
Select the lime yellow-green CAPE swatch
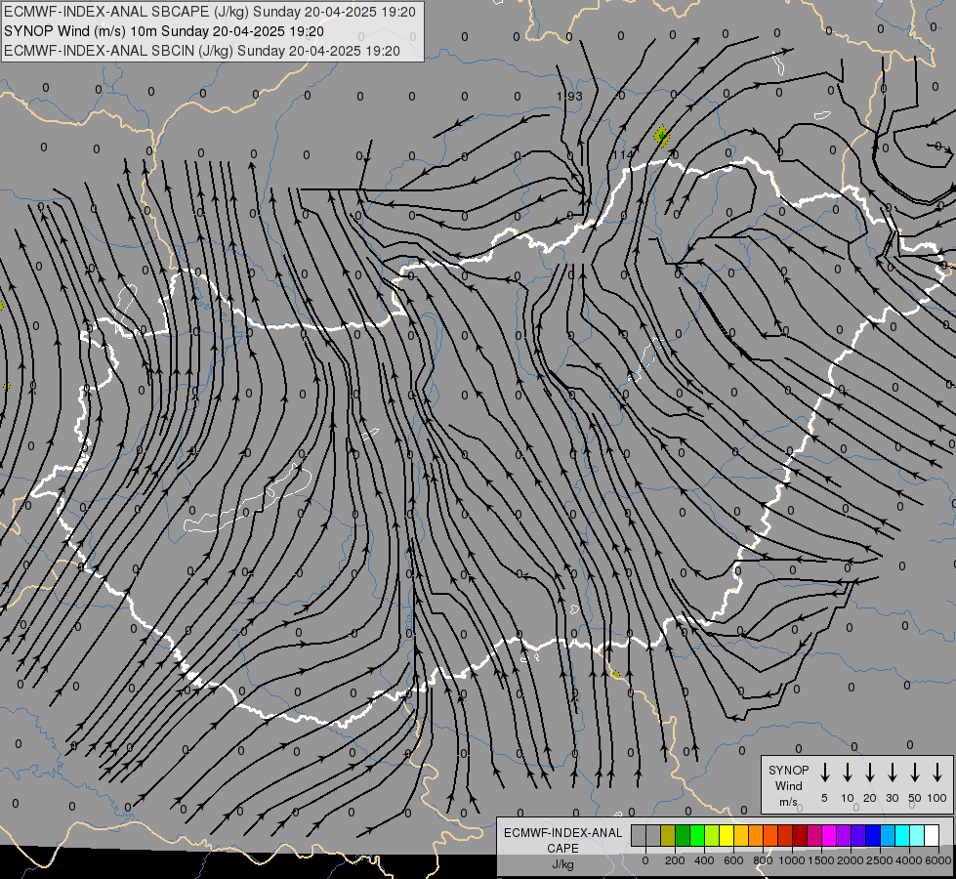(x=712, y=835)
